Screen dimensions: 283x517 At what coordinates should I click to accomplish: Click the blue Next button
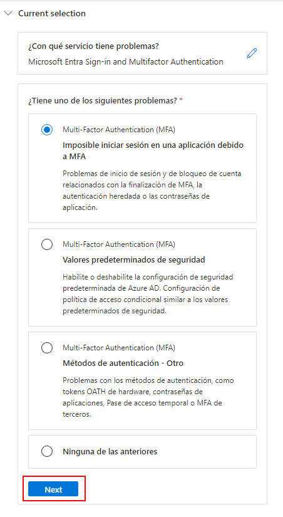coord(53,489)
